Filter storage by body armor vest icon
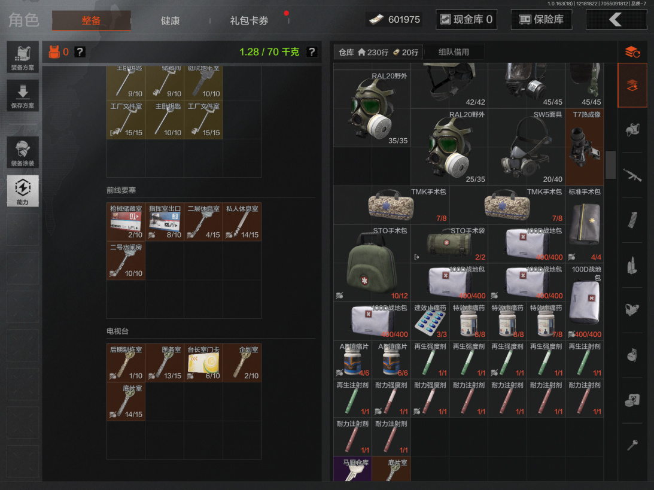This screenshot has width=654, height=490. (632, 129)
